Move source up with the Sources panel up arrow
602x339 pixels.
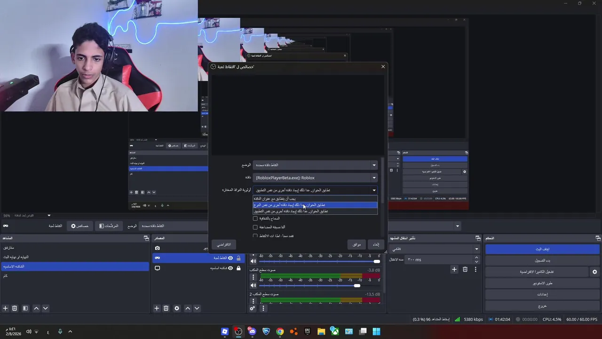pos(188,308)
